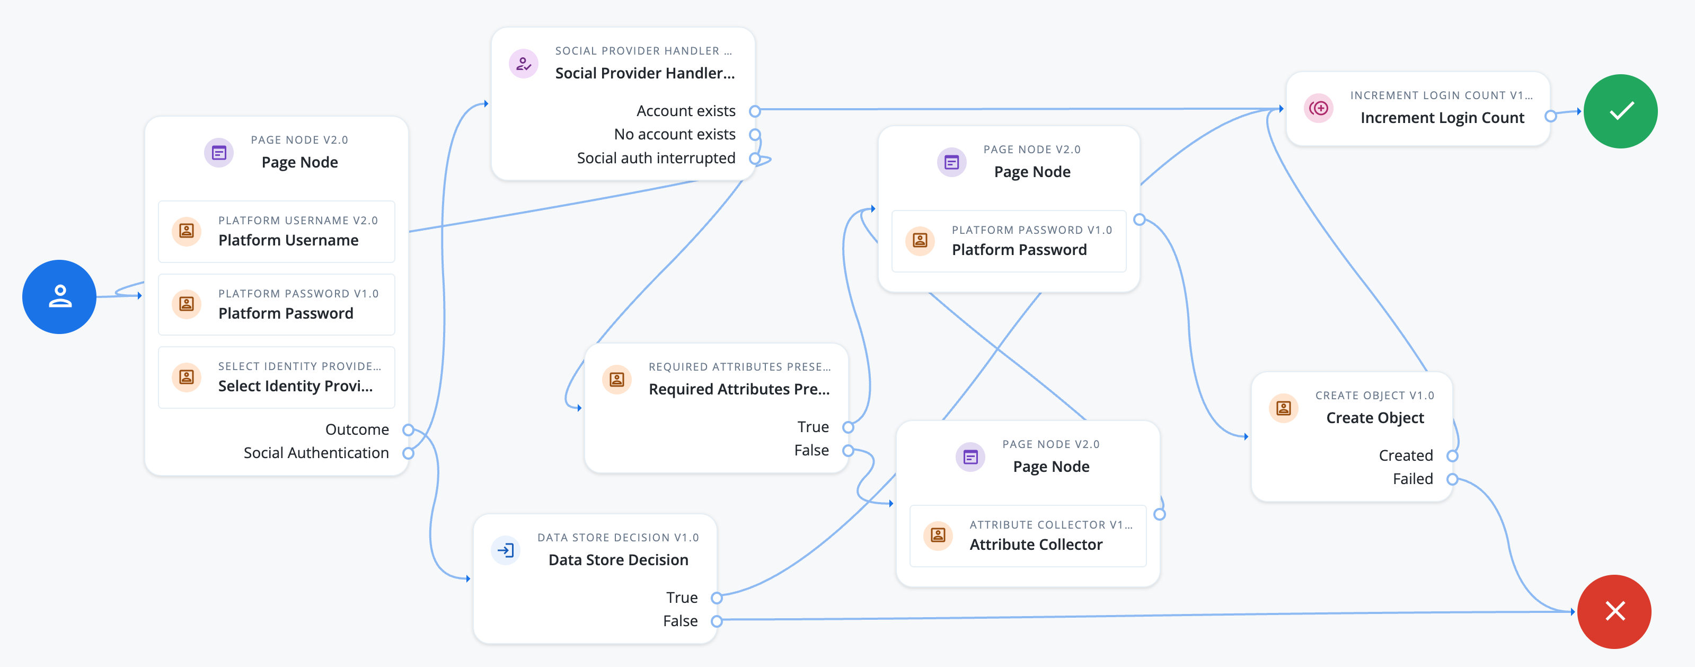Select the Attribute Collector nested node
1695x667 pixels.
[x=1028, y=536]
